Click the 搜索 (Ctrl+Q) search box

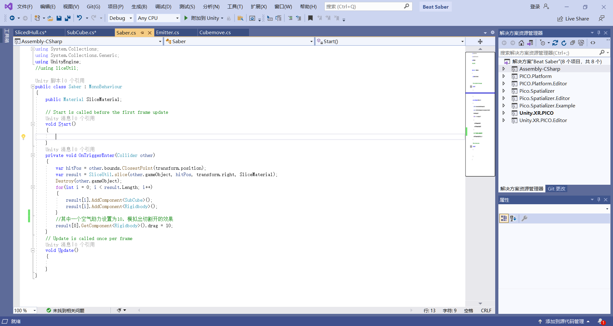coord(368,6)
